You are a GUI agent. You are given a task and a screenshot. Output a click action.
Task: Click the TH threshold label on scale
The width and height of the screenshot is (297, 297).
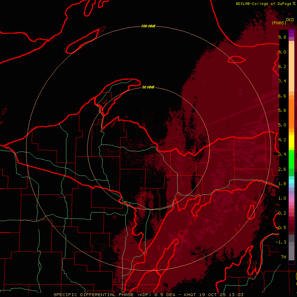coord(283,257)
